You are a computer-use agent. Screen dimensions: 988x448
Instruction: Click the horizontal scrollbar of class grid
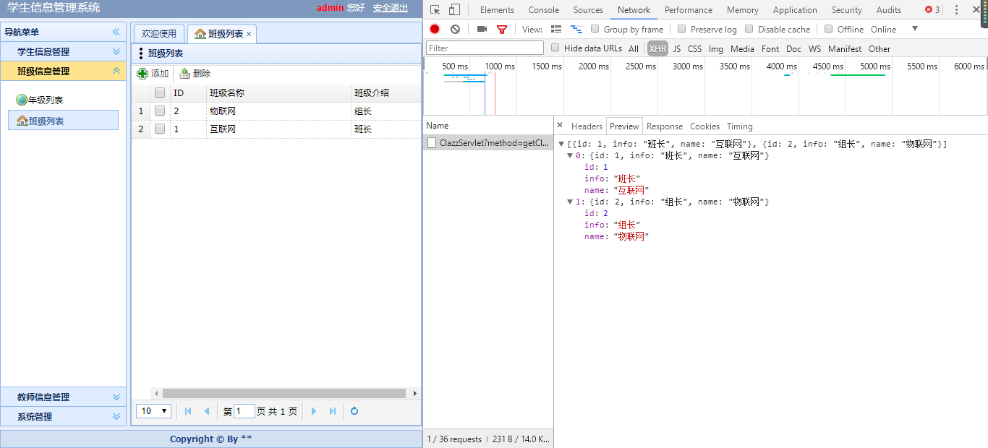[284, 393]
